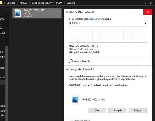Minimize the '1 megszakított művelet' dialog

click(x=129, y=69)
